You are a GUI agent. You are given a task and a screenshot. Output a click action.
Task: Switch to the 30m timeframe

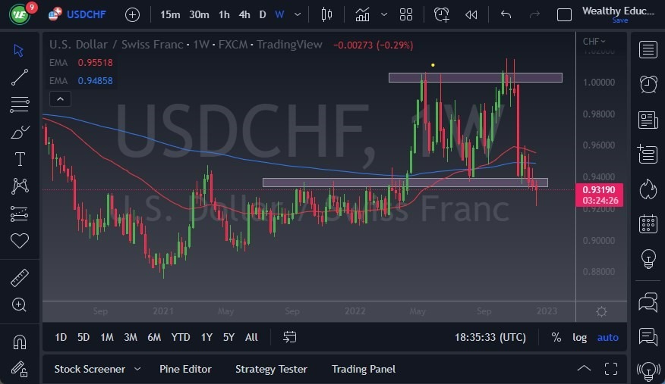[x=199, y=15]
